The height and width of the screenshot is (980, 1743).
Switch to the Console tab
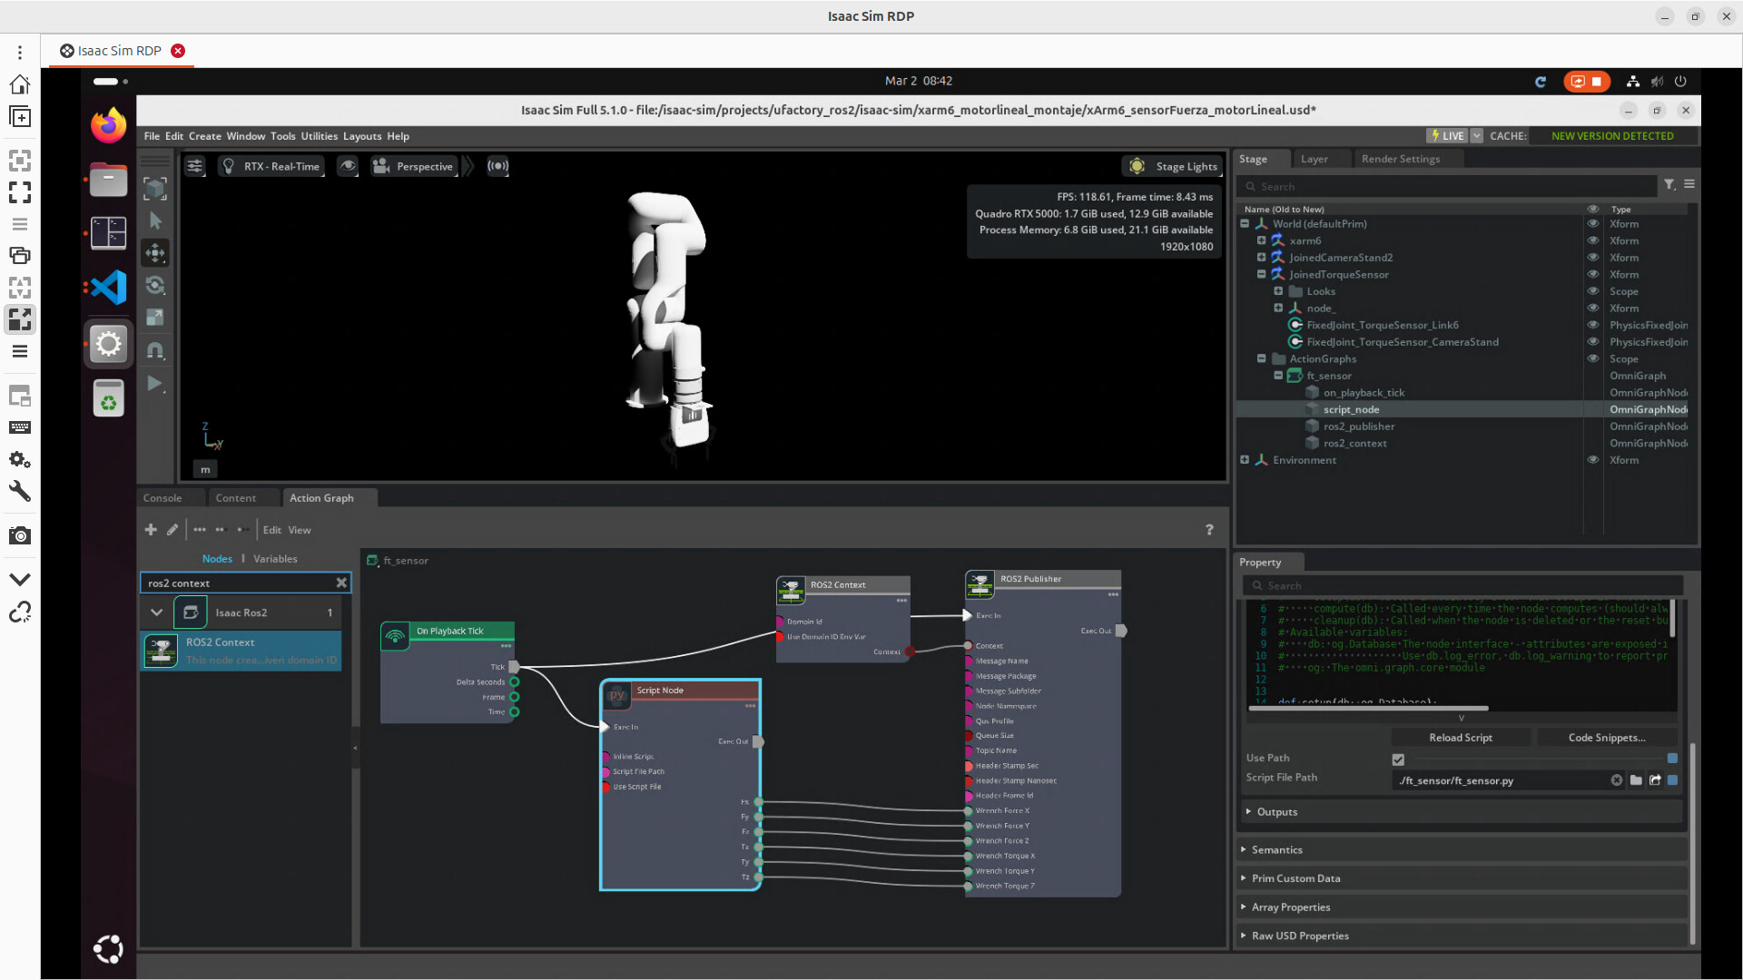click(x=162, y=498)
